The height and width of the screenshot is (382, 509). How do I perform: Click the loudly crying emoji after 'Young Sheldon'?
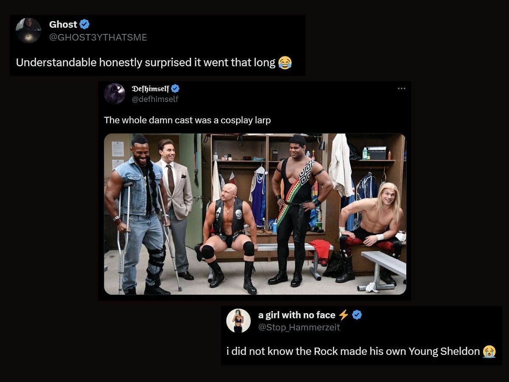(489, 351)
